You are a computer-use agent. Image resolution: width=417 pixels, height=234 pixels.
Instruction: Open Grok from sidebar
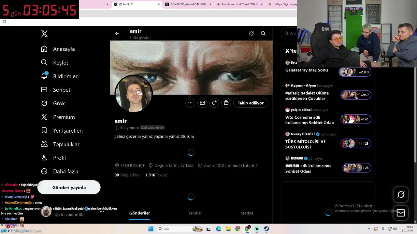(53, 103)
